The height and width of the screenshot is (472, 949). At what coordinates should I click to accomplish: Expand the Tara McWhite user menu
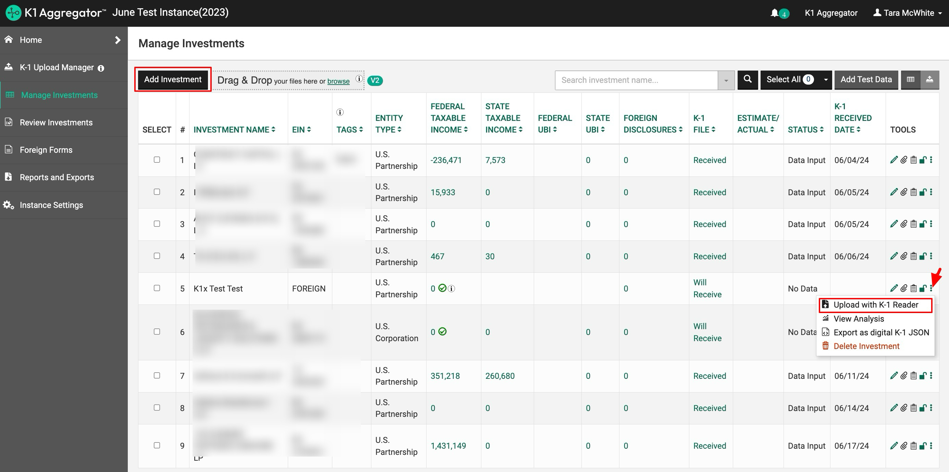click(908, 13)
